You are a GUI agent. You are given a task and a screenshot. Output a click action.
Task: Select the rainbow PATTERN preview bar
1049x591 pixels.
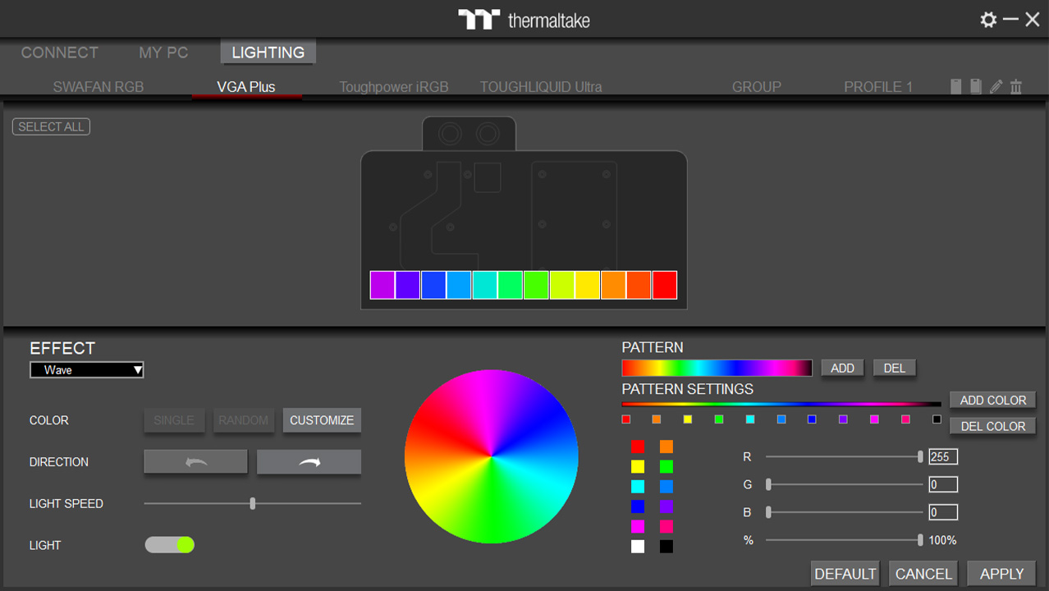click(x=717, y=368)
